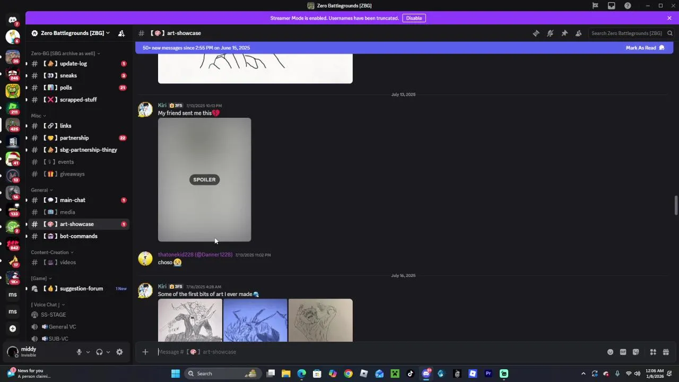
Task: Jump to the 50+ new messages banner
Action: [196, 48]
